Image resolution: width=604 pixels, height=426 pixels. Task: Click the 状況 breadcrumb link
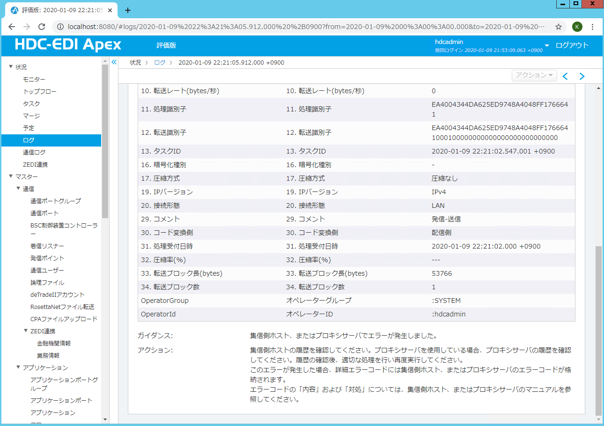pyautogui.click(x=135, y=62)
